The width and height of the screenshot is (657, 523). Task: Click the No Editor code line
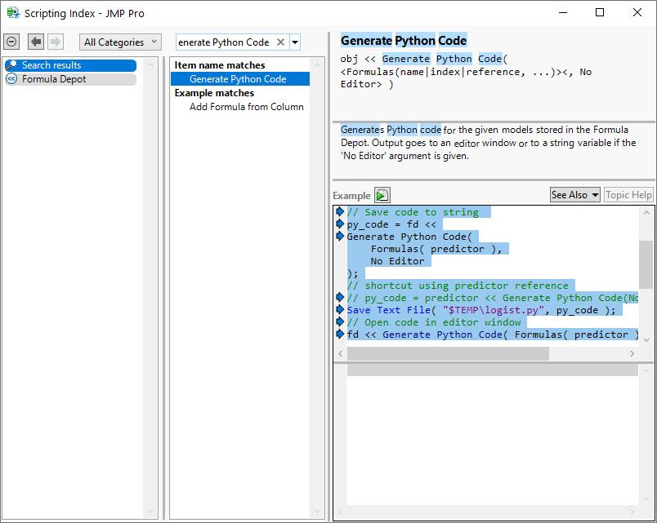(397, 261)
